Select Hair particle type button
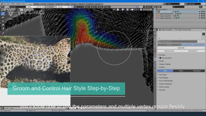206x116 pixels. point(193,45)
